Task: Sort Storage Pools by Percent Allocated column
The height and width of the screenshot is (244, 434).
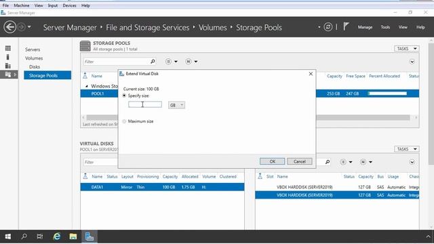Action: 384,76
